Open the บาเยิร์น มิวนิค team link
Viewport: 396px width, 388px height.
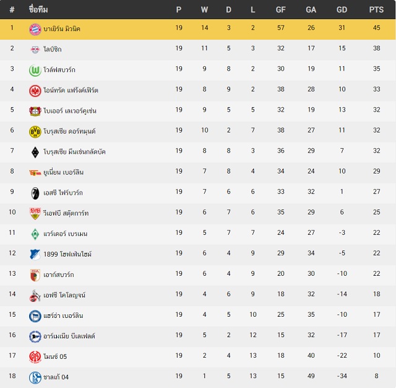[62, 29]
